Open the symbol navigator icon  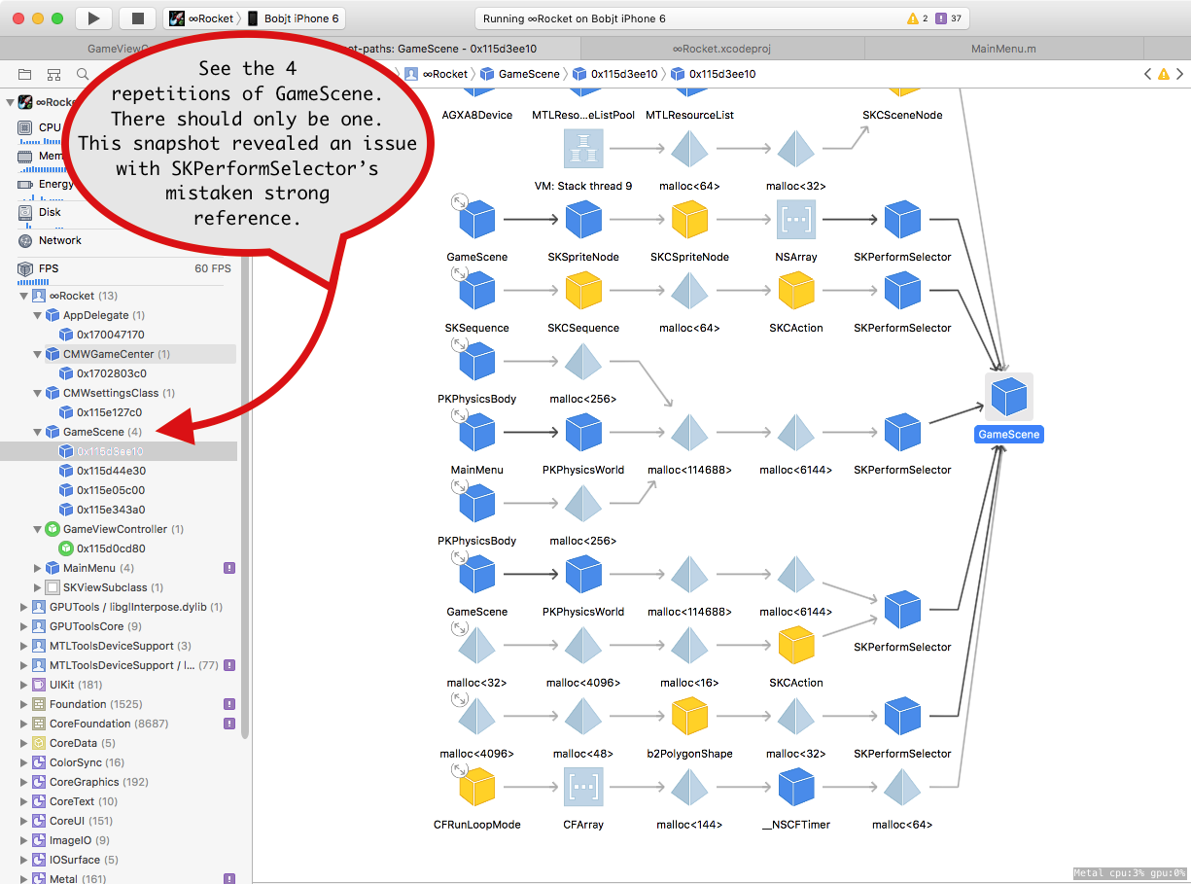[54, 74]
